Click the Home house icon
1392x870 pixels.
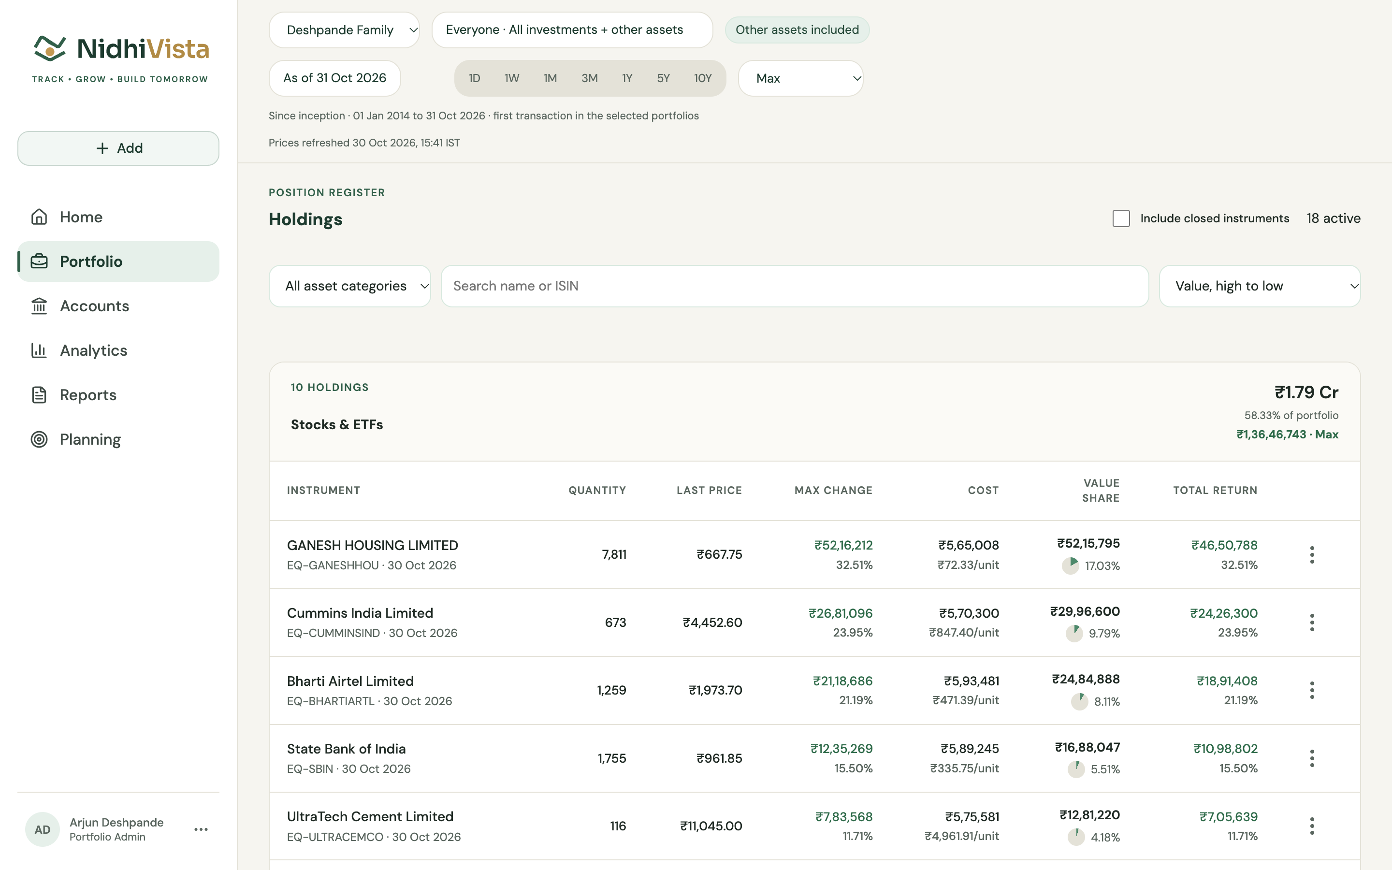[x=39, y=217]
